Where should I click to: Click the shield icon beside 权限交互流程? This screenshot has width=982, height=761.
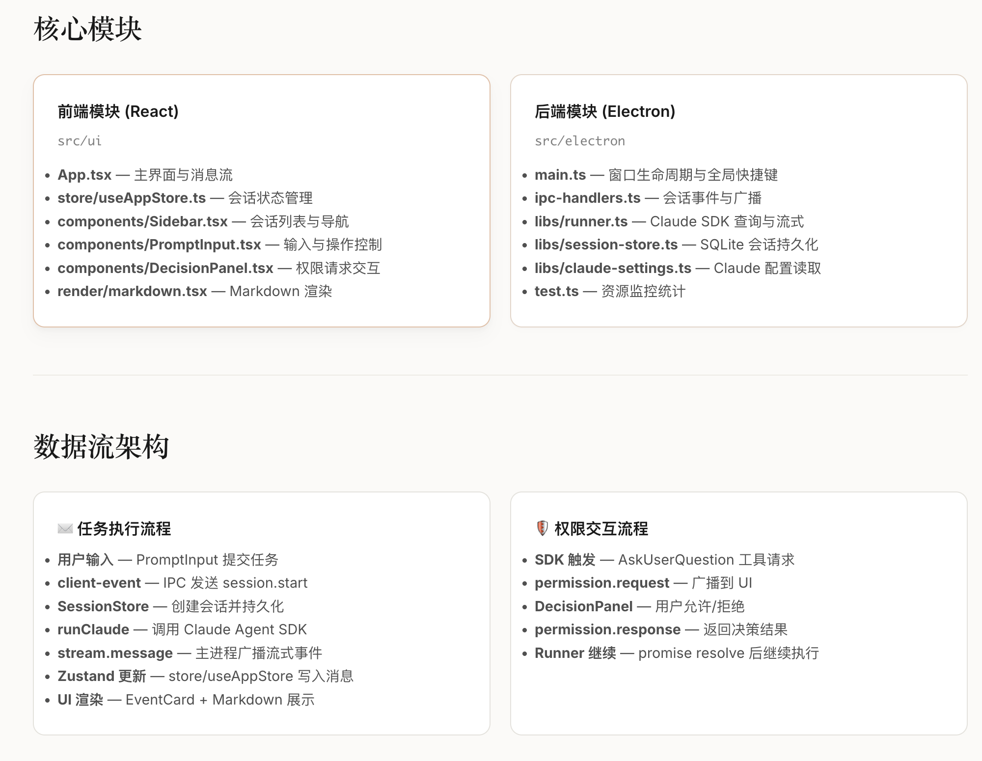tap(542, 528)
